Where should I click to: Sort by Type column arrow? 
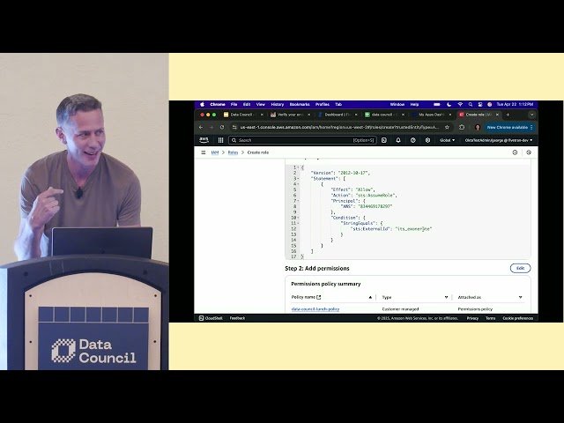[x=446, y=297]
